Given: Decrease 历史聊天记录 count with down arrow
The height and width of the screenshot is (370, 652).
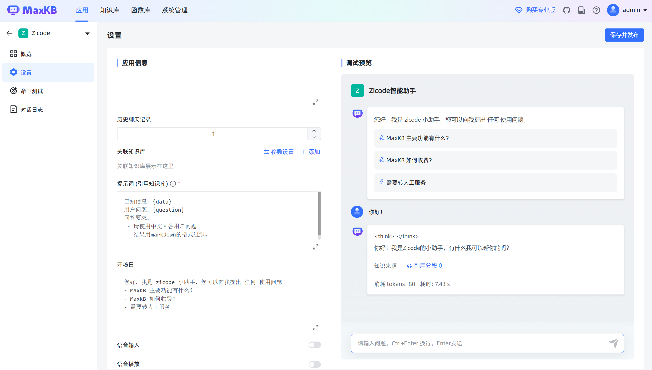Looking at the screenshot, I should 314,137.
